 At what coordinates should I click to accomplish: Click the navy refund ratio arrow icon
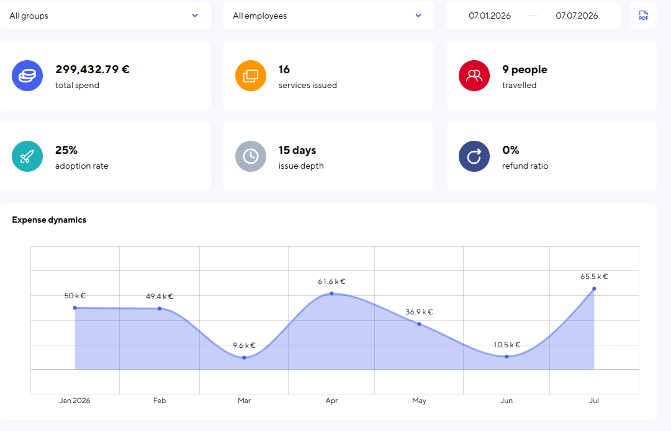click(474, 156)
